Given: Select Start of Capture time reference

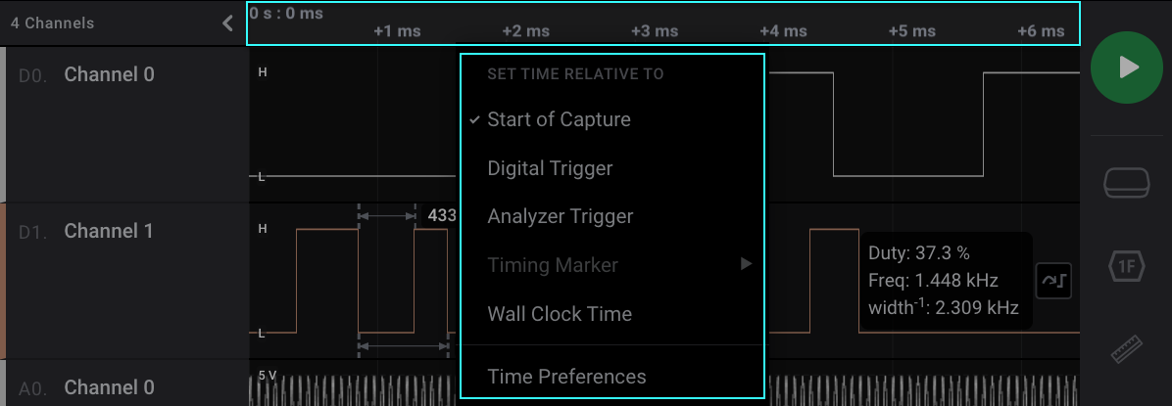Looking at the screenshot, I should click(x=559, y=119).
